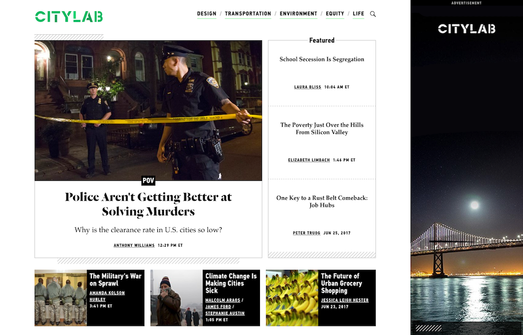Read School Secession Is Segregation
Image resolution: width=523 pixels, height=335 pixels.
tap(322, 59)
